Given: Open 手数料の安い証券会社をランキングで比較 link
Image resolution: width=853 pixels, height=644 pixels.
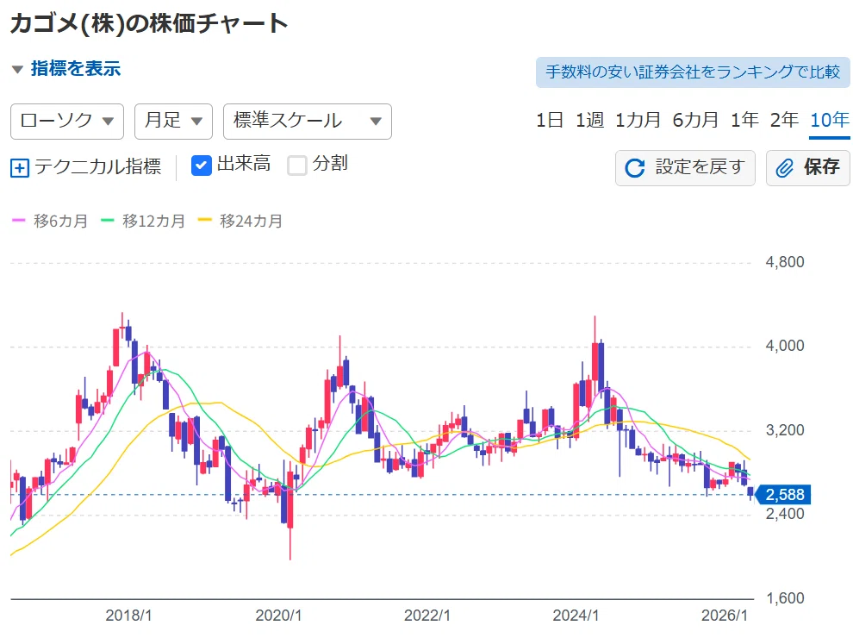Looking at the screenshot, I should point(693,72).
